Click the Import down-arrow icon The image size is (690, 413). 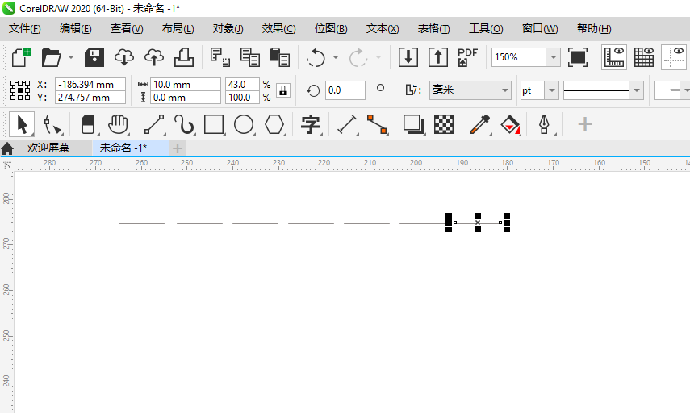[x=408, y=57]
